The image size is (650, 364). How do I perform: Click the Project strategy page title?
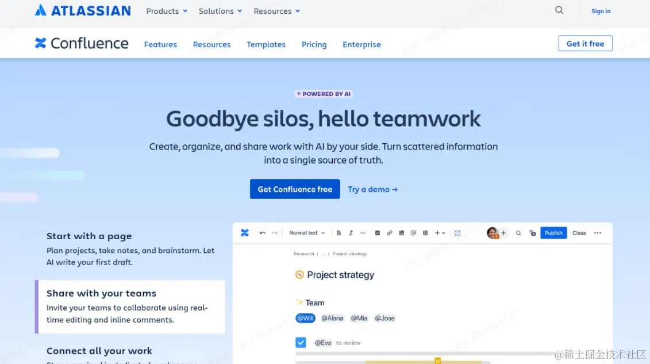[340, 275]
